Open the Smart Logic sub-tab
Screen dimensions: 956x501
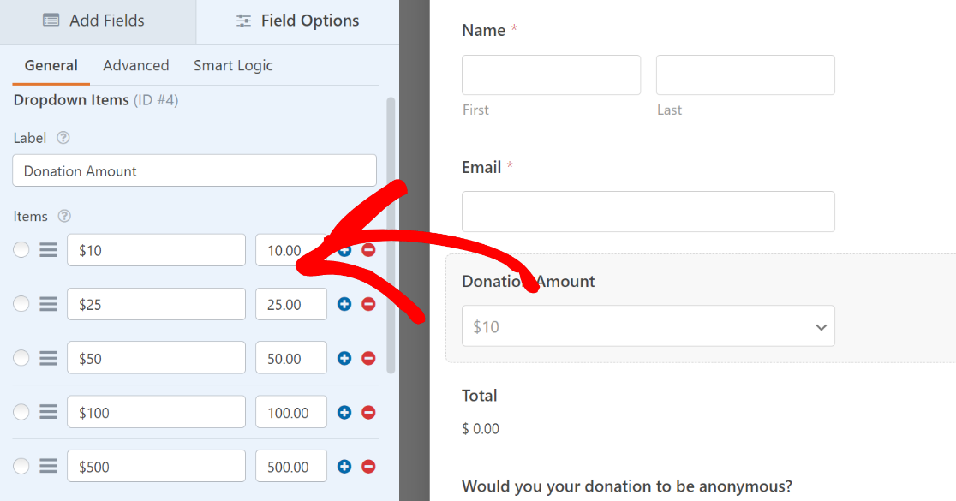tap(233, 66)
